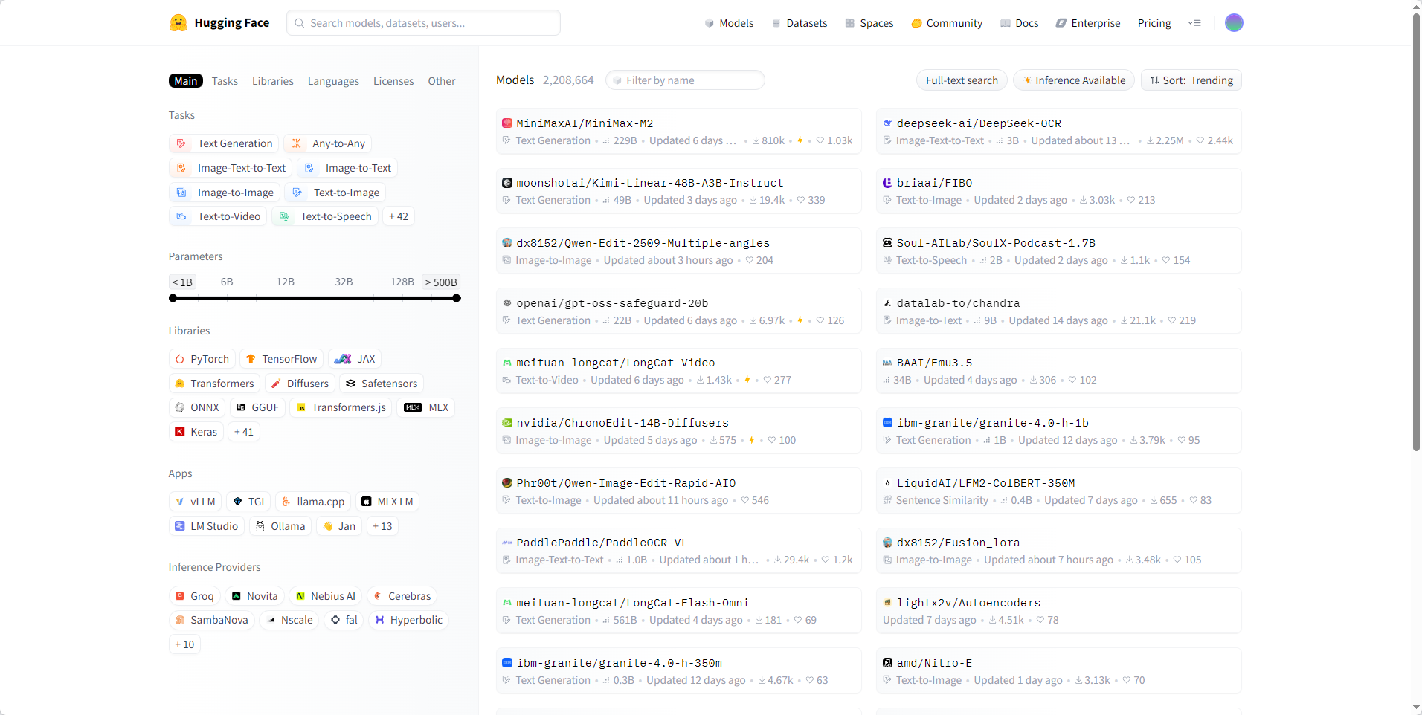This screenshot has height=715, width=1422.
Task: Select the SambaNova inference provider
Action: tap(212, 620)
